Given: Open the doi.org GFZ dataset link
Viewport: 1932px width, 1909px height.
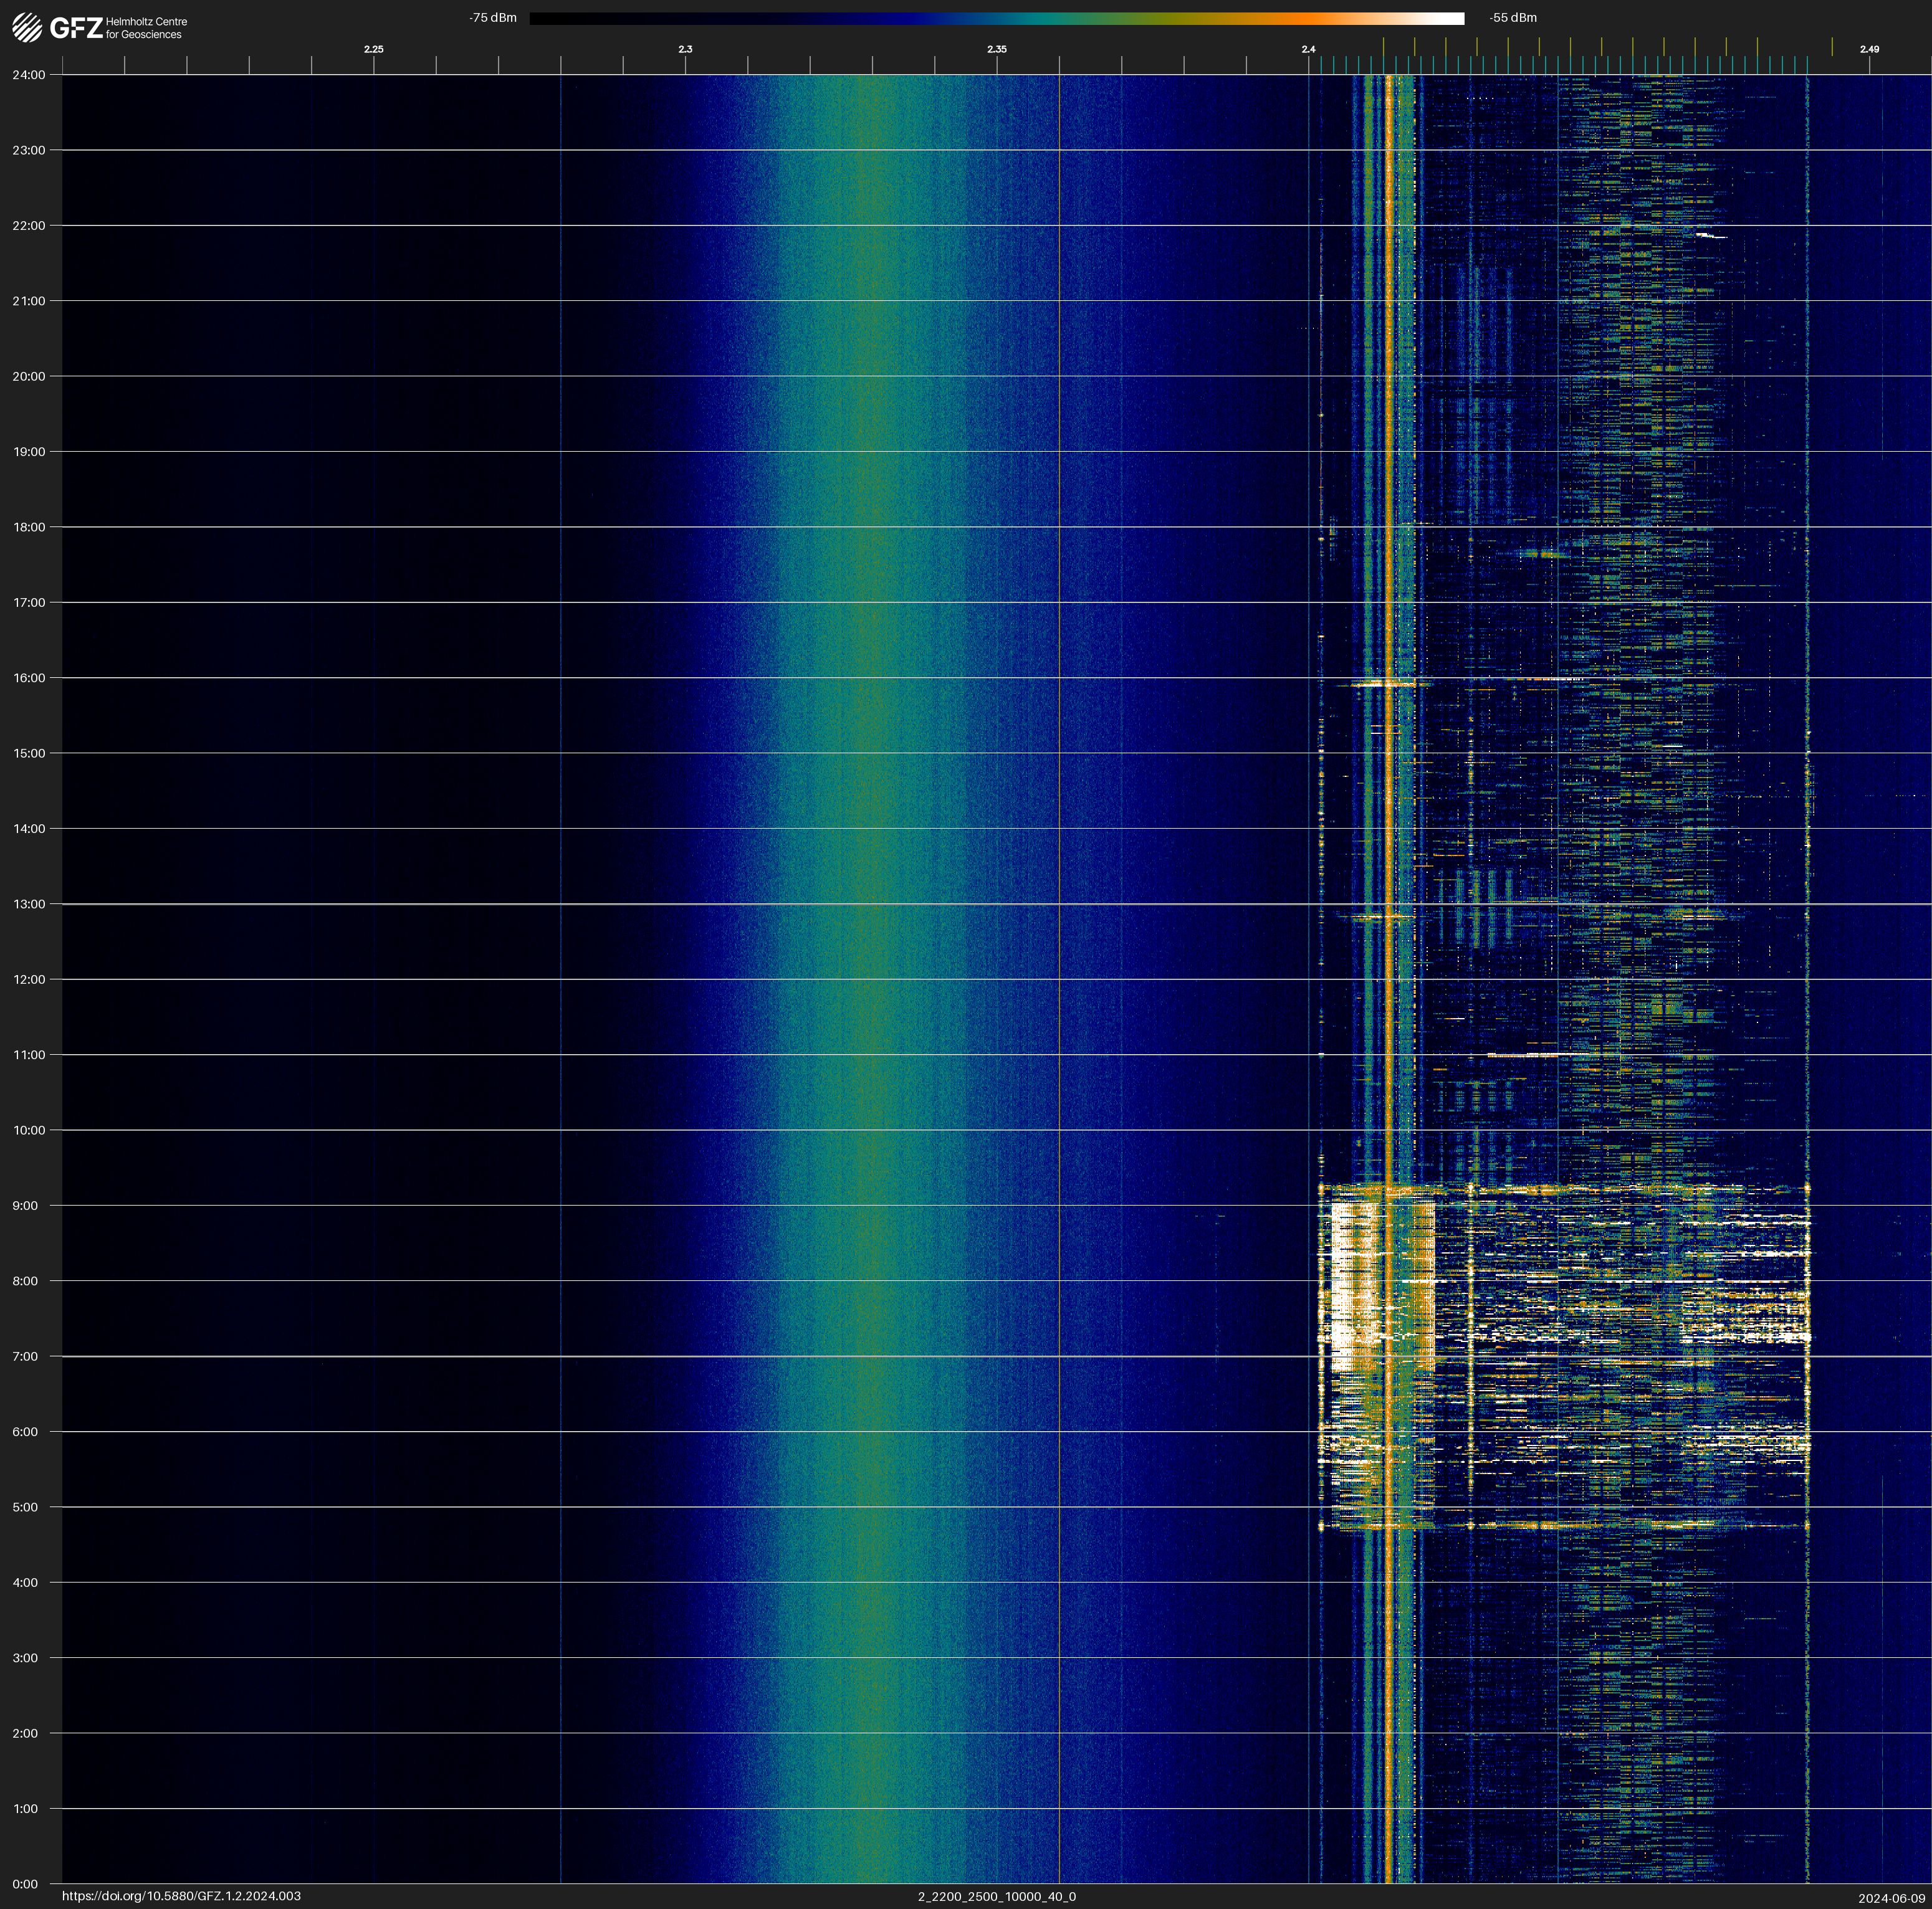Looking at the screenshot, I should click(181, 1896).
